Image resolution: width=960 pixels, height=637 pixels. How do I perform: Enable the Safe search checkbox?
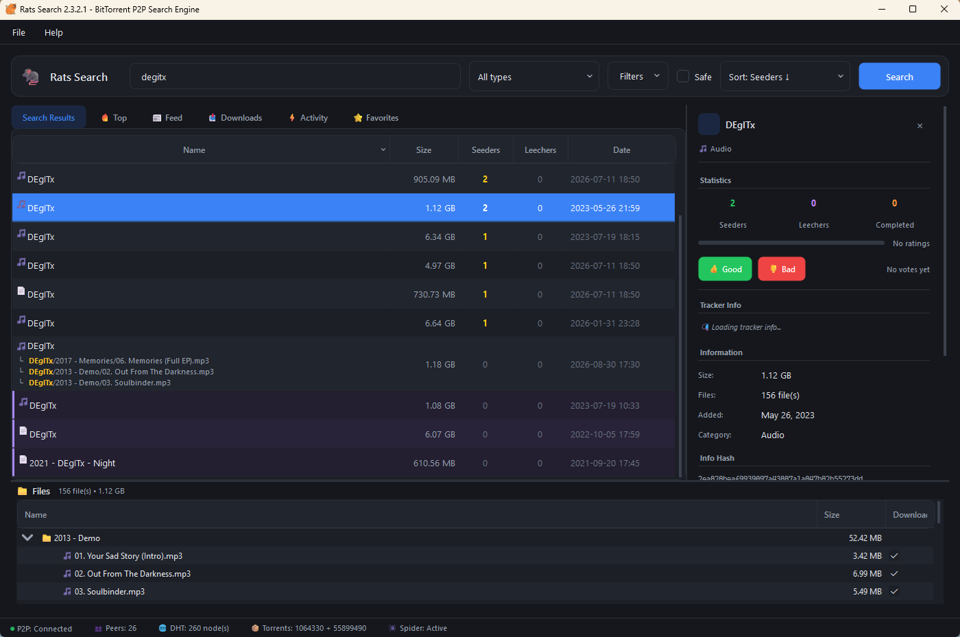(x=683, y=77)
